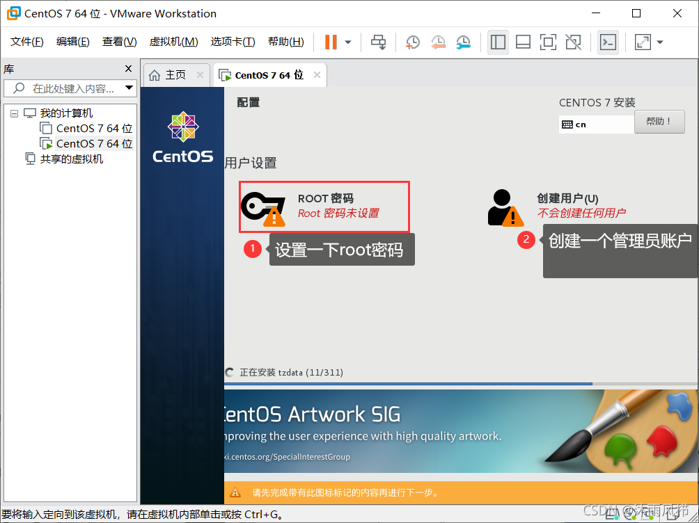Suspend the virtual machine

click(x=329, y=42)
